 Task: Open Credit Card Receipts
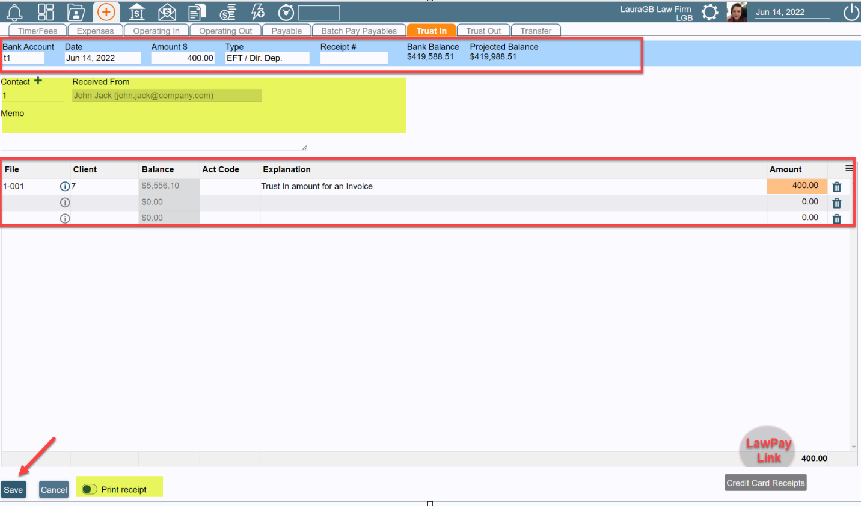765,483
